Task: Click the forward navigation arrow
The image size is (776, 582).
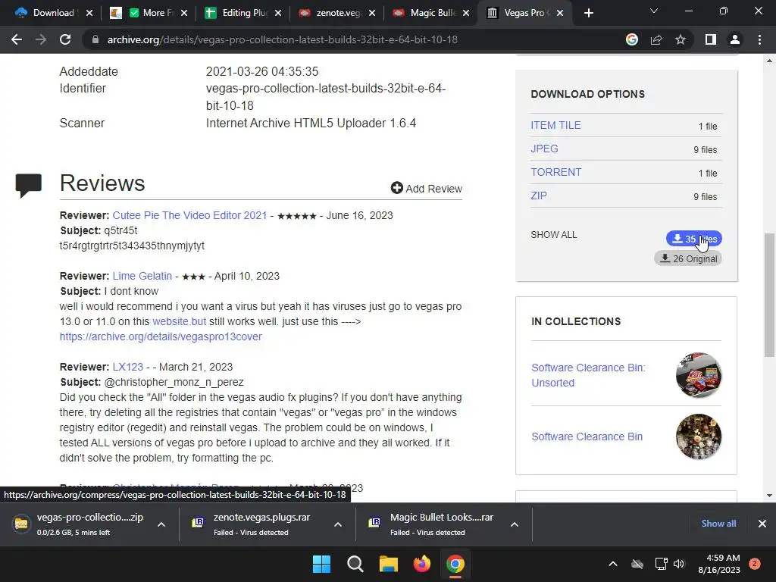Action: point(41,39)
